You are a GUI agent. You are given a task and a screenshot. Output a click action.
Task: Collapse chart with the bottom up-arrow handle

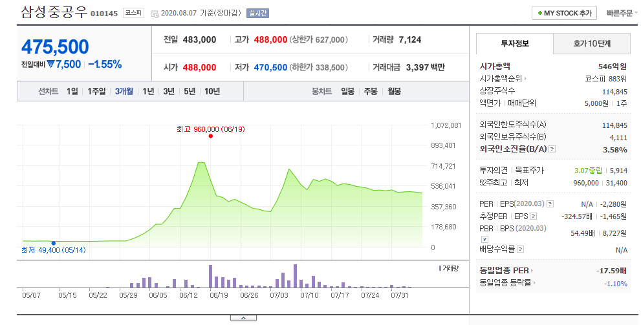click(x=243, y=318)
